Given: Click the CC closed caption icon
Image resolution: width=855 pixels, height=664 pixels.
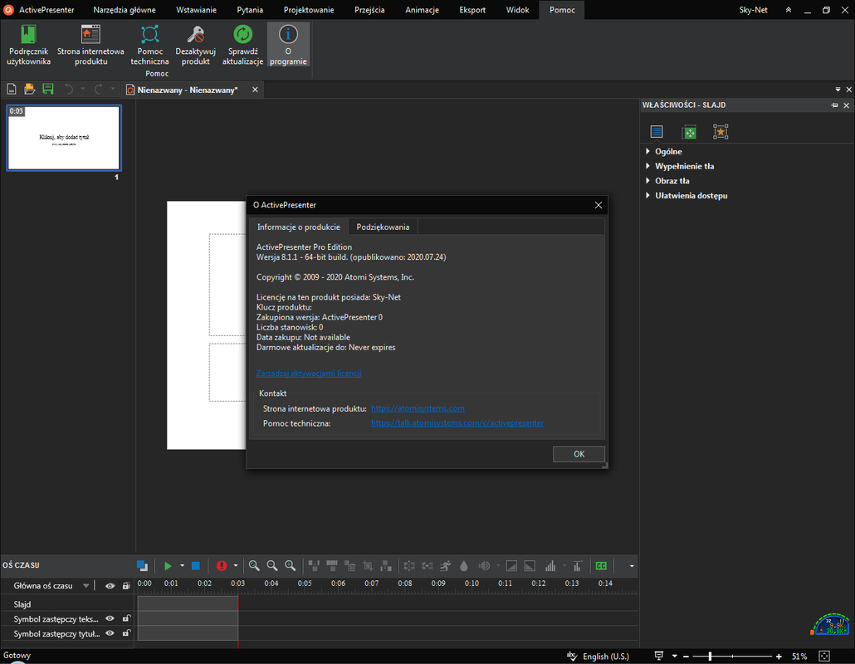Looking at the screenshot, I should (601, 566).
